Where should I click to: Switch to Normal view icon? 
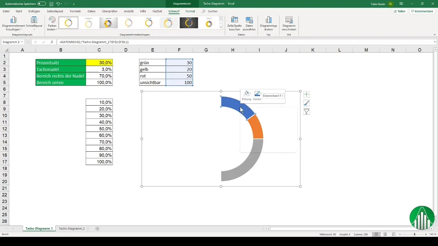(376, 234)
